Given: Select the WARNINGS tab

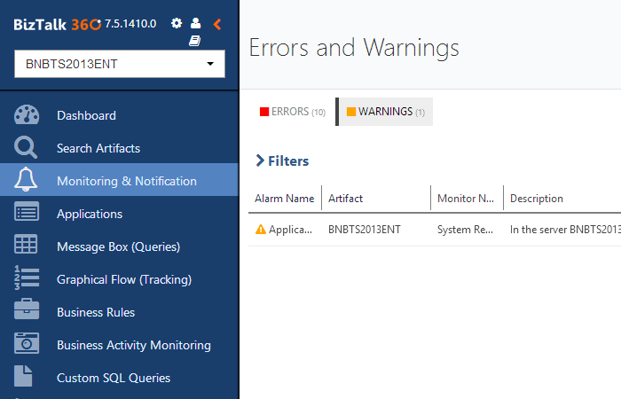Looking at the screenshot, I should [385, 112].
